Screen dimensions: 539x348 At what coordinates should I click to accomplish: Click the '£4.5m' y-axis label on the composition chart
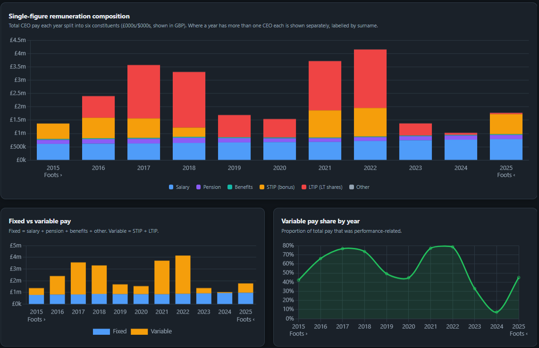18,40
